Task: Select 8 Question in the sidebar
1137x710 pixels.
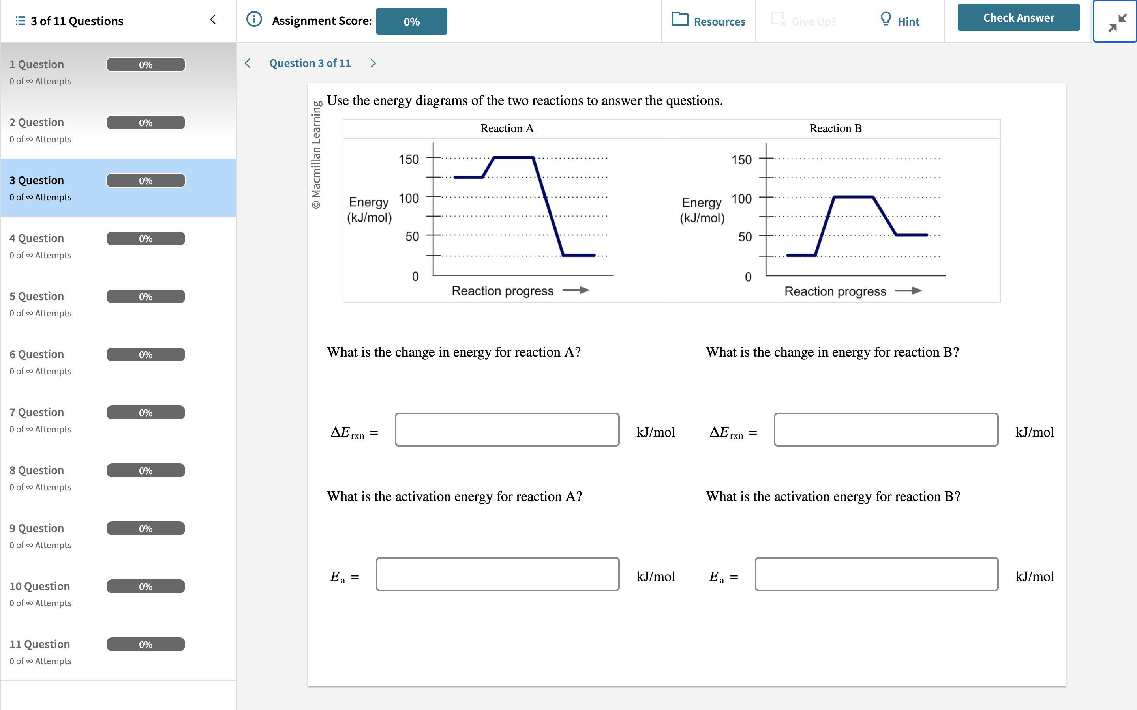Action: [x=118, y=478]
